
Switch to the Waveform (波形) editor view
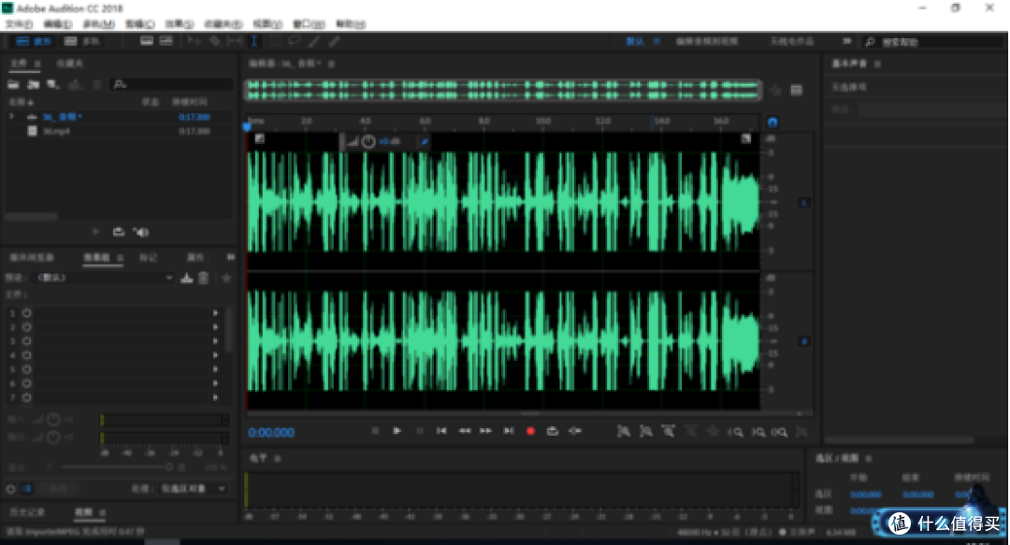(34, 41)
